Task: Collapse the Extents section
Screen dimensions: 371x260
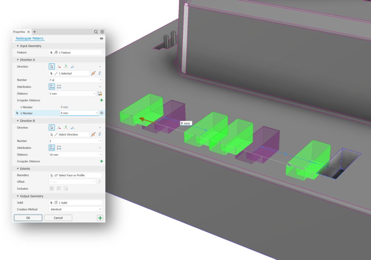Action: click(x=17, y=169)
